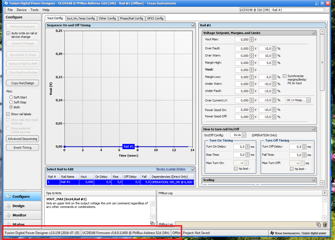
Task: Clear the PMBus Log with trash icon
Action: (325, 225)
